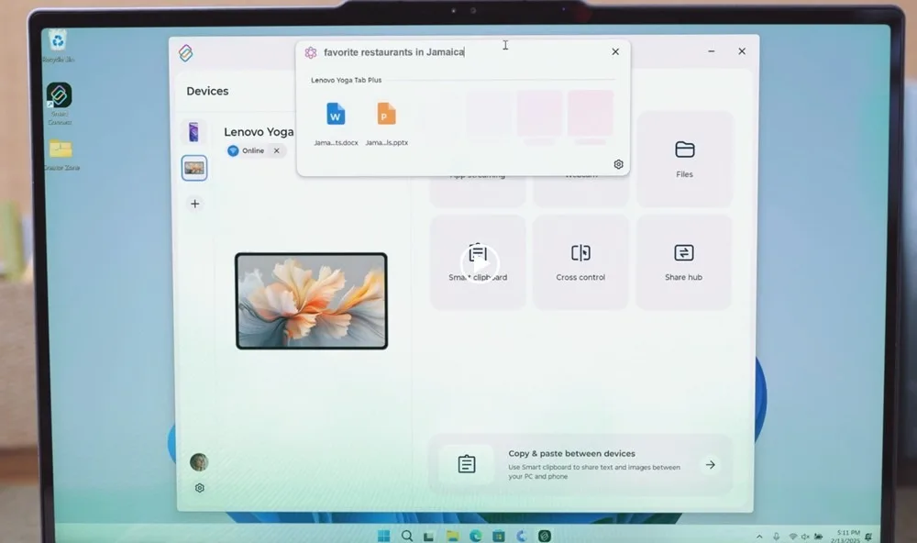Open the Smart clipboard tile
The image size is (917, 543).
point(478,261)
